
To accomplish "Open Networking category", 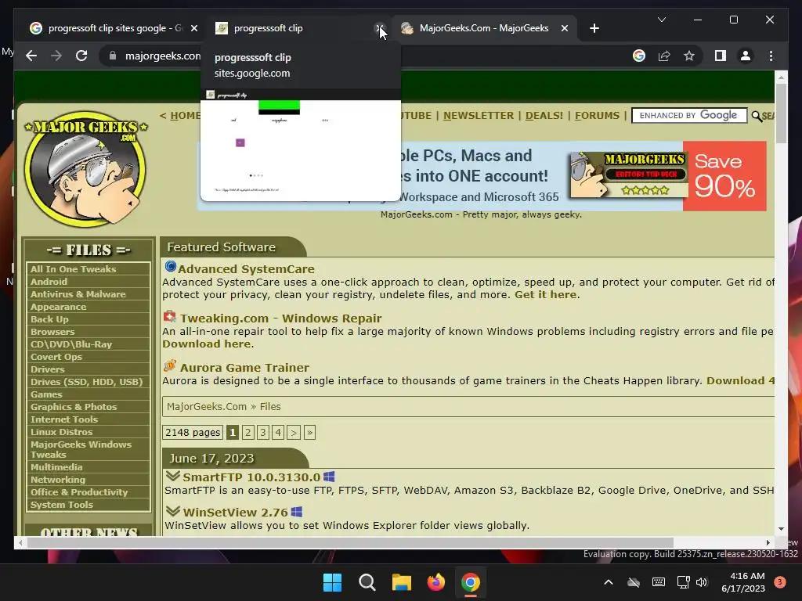I will (58, 480).
